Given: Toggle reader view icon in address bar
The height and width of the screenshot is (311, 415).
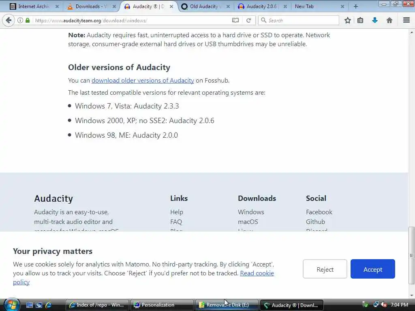Looking at the screenshot, I should 235,20.
